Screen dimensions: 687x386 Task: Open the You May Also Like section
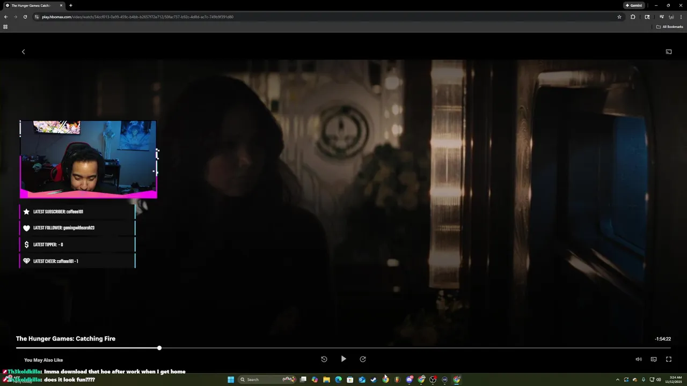point(43,360)
